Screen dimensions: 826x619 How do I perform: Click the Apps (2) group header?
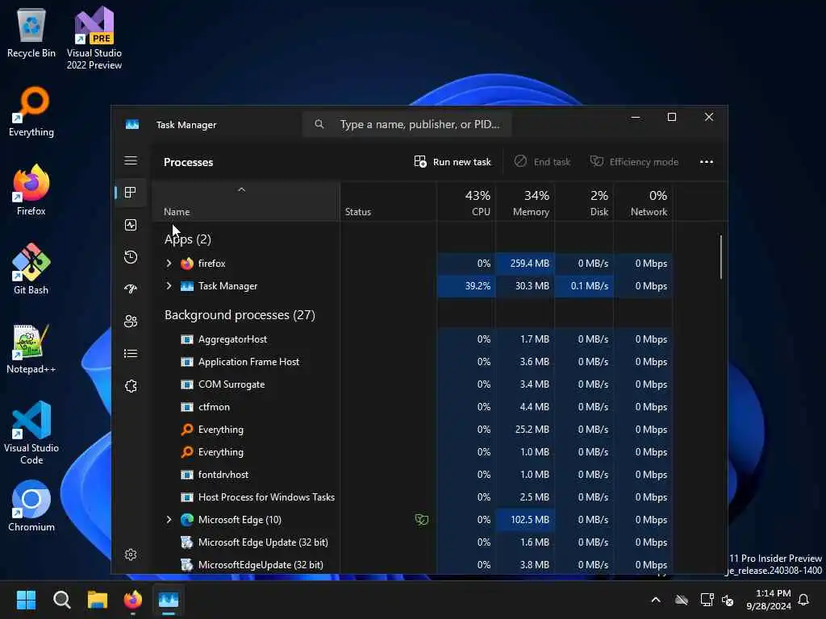tap(187, 239)
